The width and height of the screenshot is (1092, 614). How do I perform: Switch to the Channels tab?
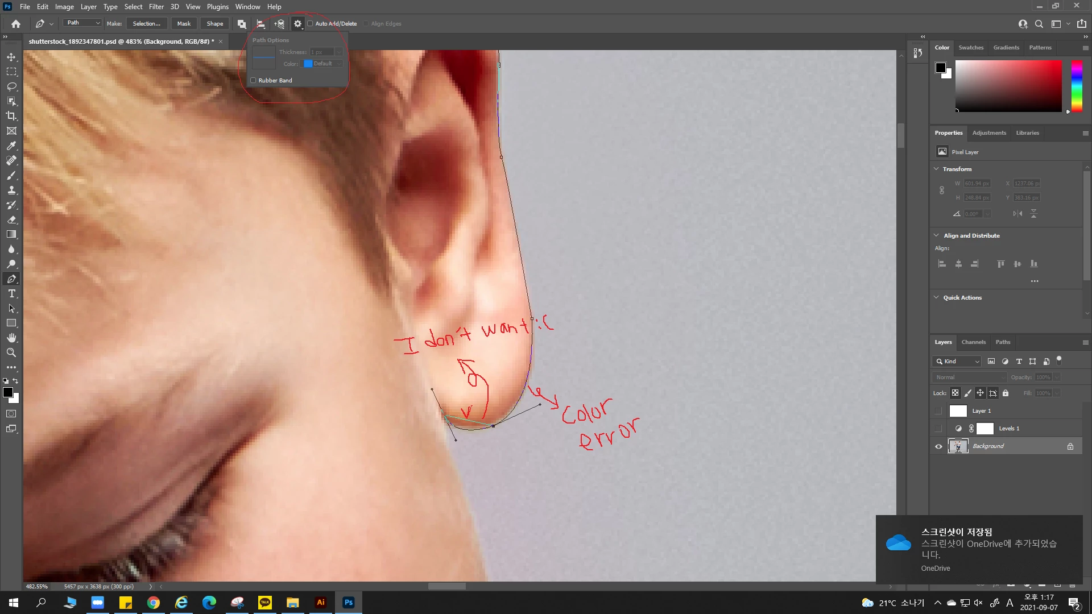[x=973, y=342]
